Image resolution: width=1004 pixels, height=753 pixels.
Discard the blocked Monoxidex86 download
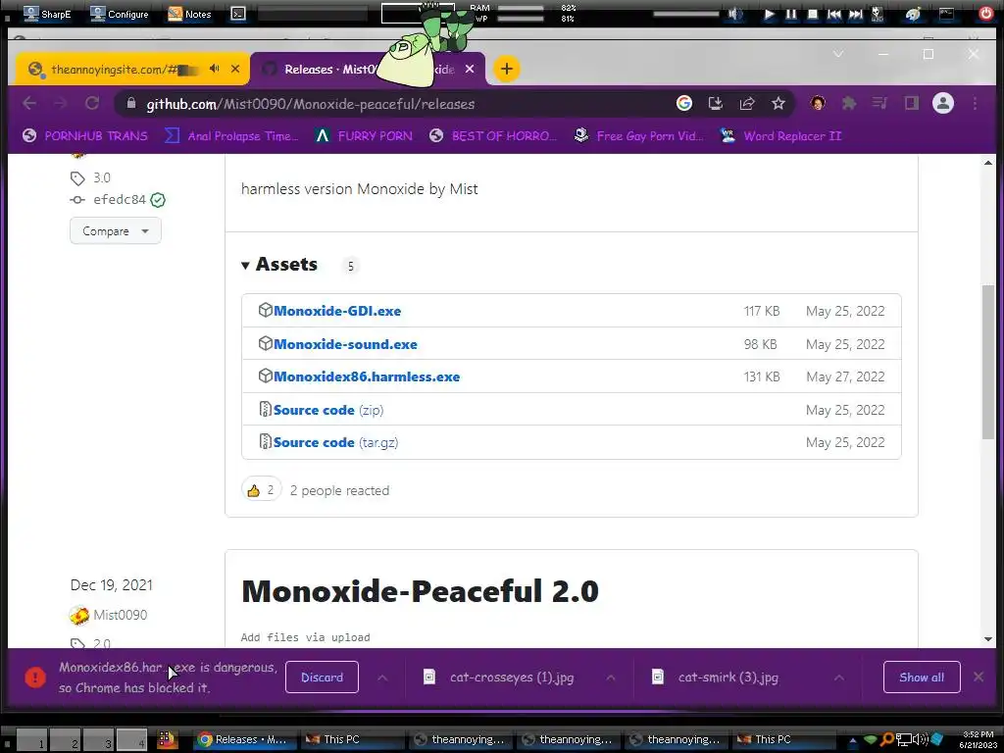(322, 677)
